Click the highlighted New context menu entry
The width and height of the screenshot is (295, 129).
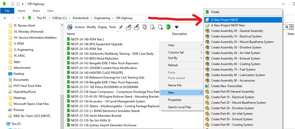[x=182, y=93]
